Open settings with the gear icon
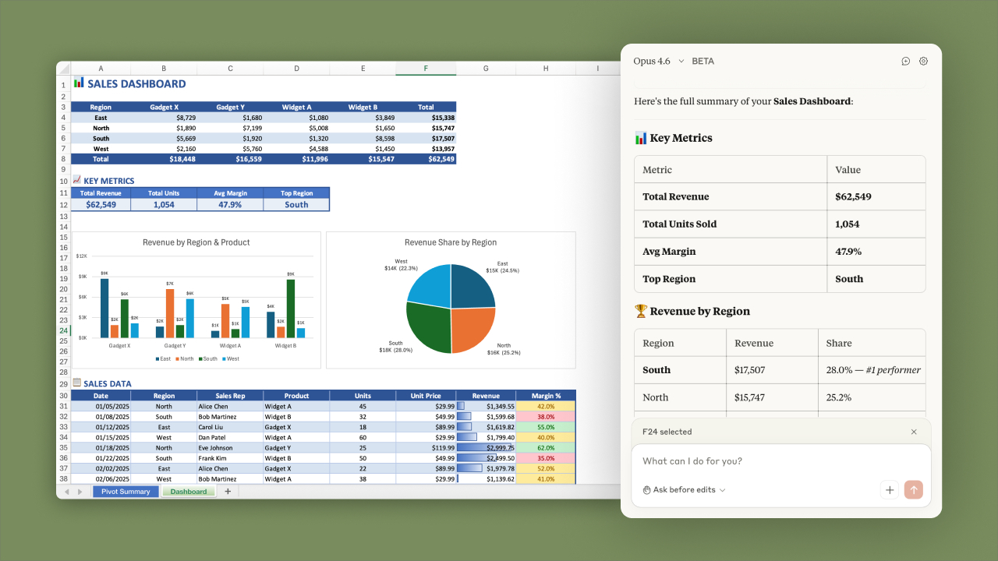The image size is (998, 561). pyautogui.click(x=923, y=61)
